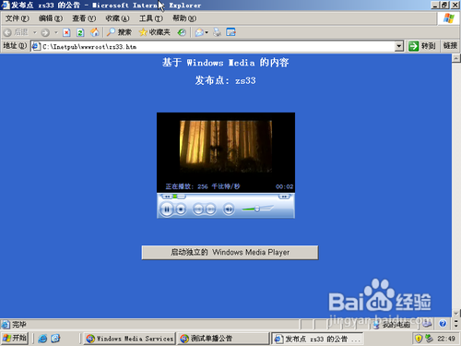Open the Forward history dropdown arrow
This screenshot has width=461, height=346.
click(x=56, y=32)
